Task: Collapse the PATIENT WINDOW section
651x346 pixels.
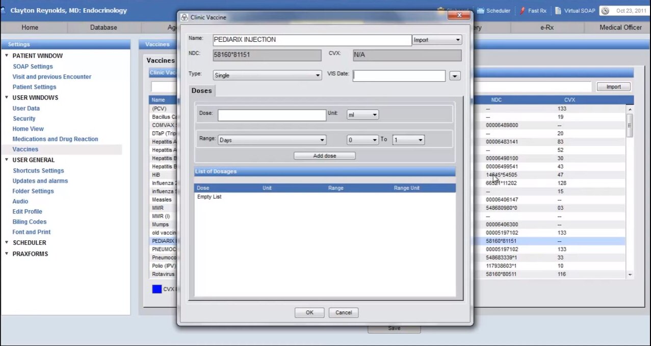Action: (x=7, y=56)
